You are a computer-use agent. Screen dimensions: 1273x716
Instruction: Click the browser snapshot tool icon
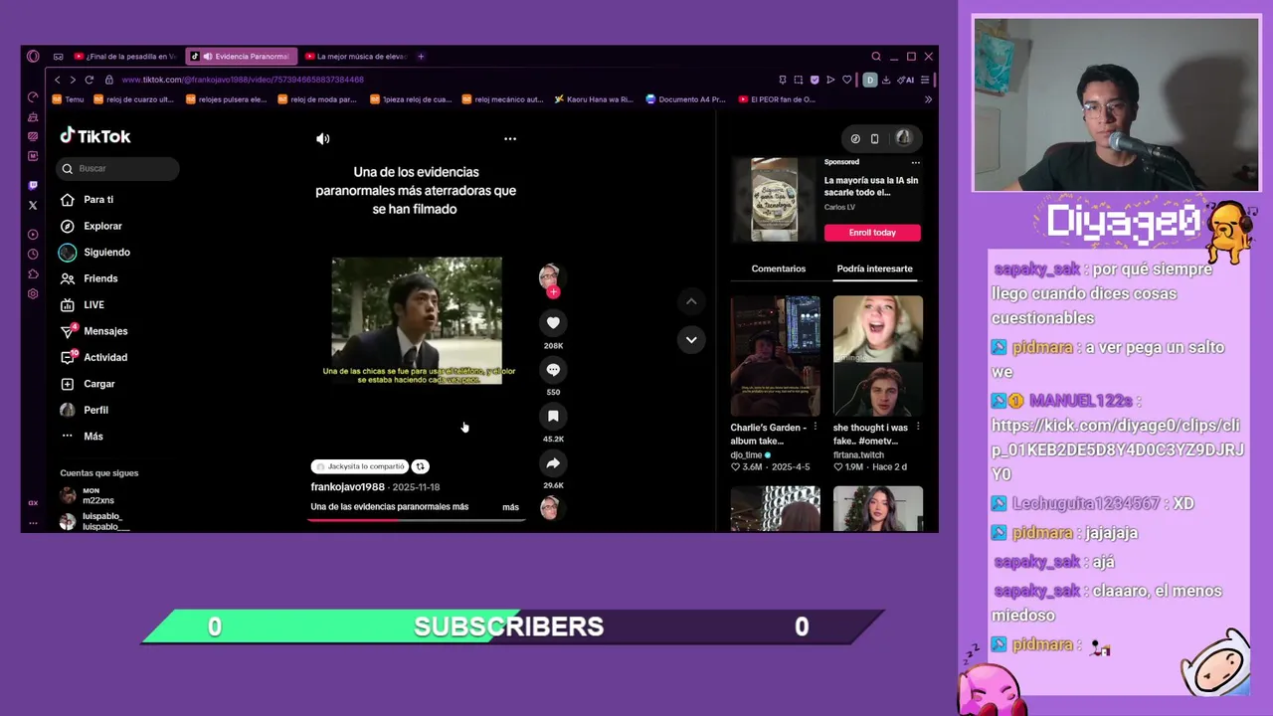[798, 80]
